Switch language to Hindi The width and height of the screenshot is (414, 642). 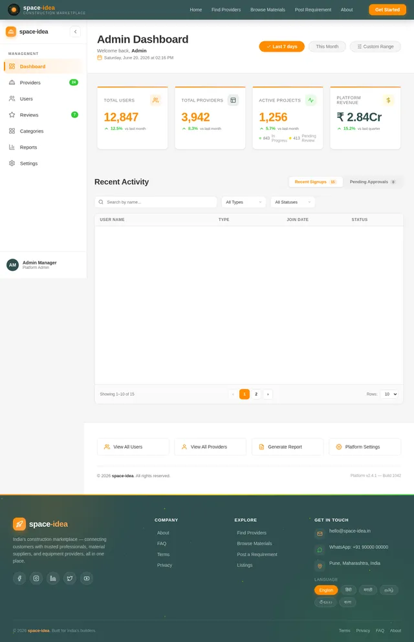(349, 590)
